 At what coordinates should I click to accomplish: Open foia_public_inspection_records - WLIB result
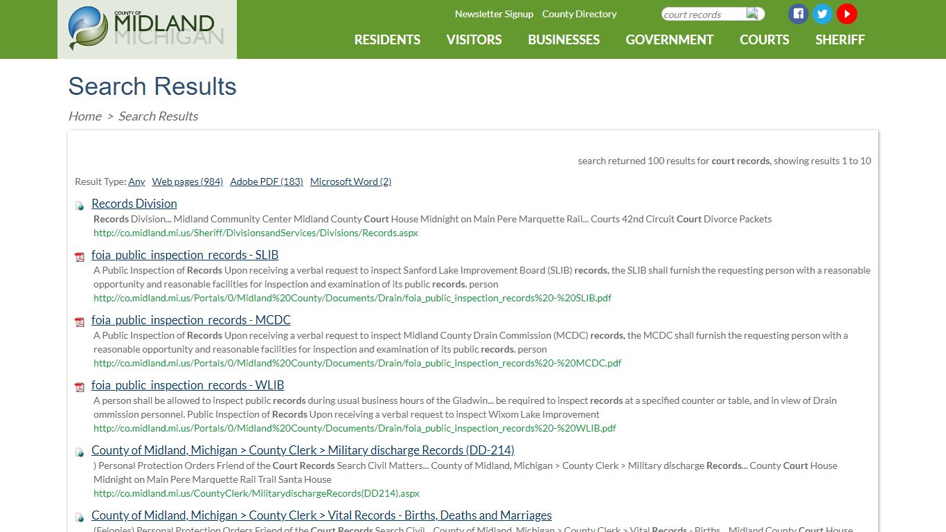(x=188, y=385)
